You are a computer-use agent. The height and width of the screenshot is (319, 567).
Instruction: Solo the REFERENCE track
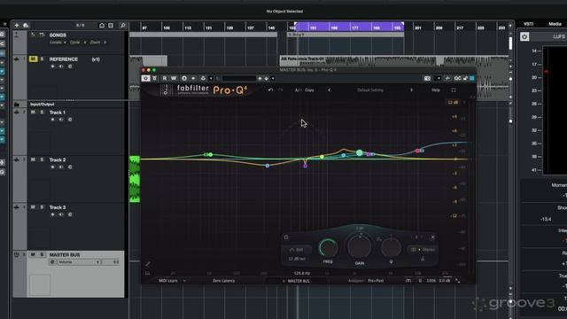click(42, 59)
